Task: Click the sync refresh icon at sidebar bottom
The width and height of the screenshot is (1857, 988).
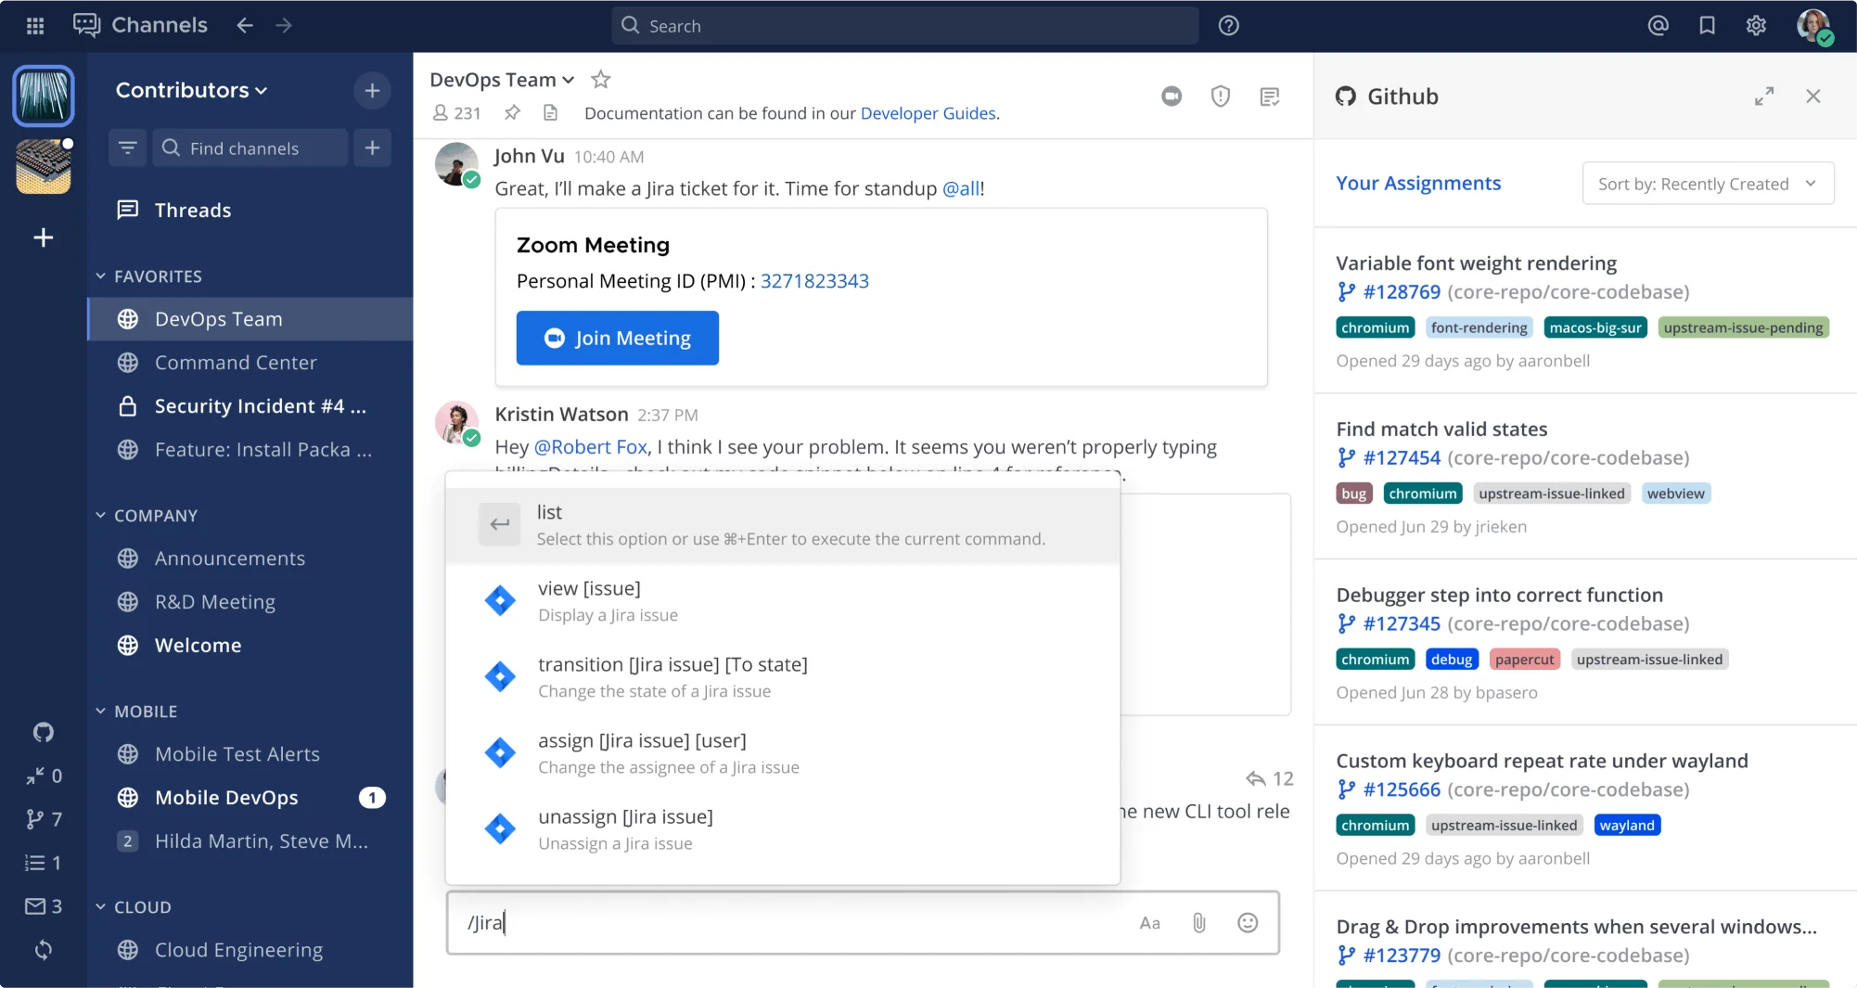Action: tap(43, 950)
